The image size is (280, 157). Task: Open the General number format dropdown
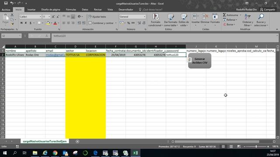[144, 17]
